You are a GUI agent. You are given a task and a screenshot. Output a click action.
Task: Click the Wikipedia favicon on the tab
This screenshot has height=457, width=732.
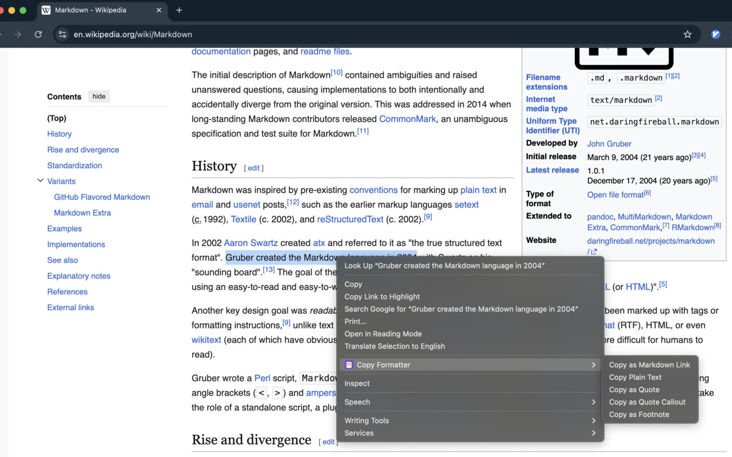46,10
